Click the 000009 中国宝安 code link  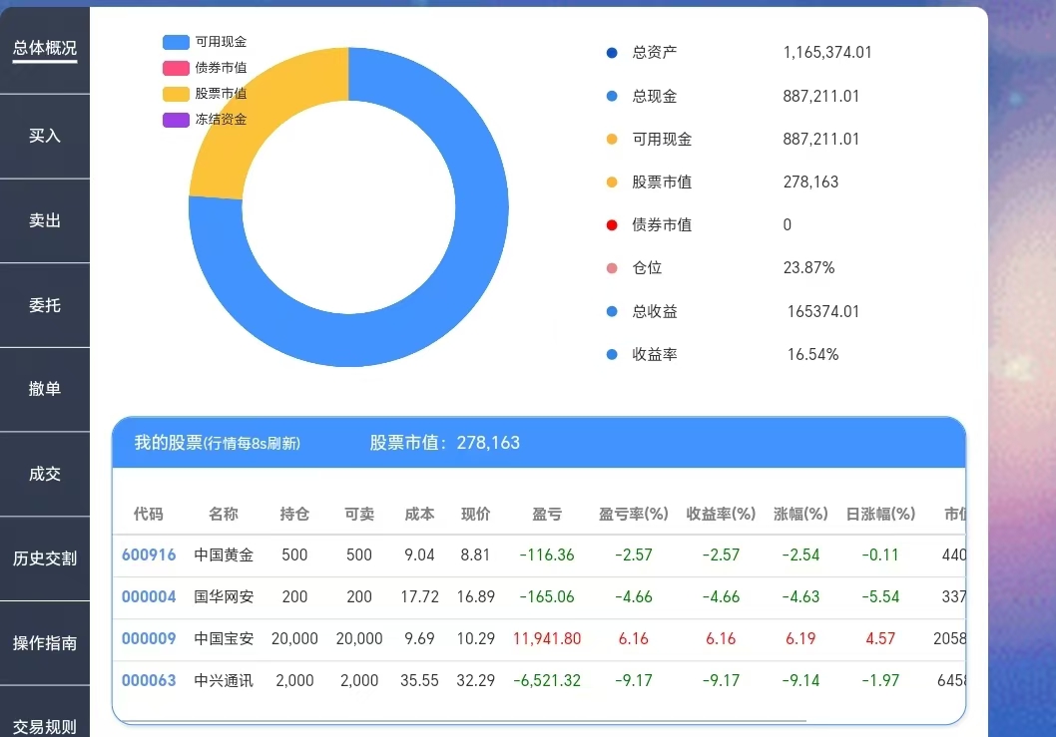coord(149,638)
